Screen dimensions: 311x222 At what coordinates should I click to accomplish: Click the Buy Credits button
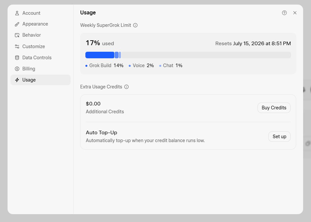274,108
